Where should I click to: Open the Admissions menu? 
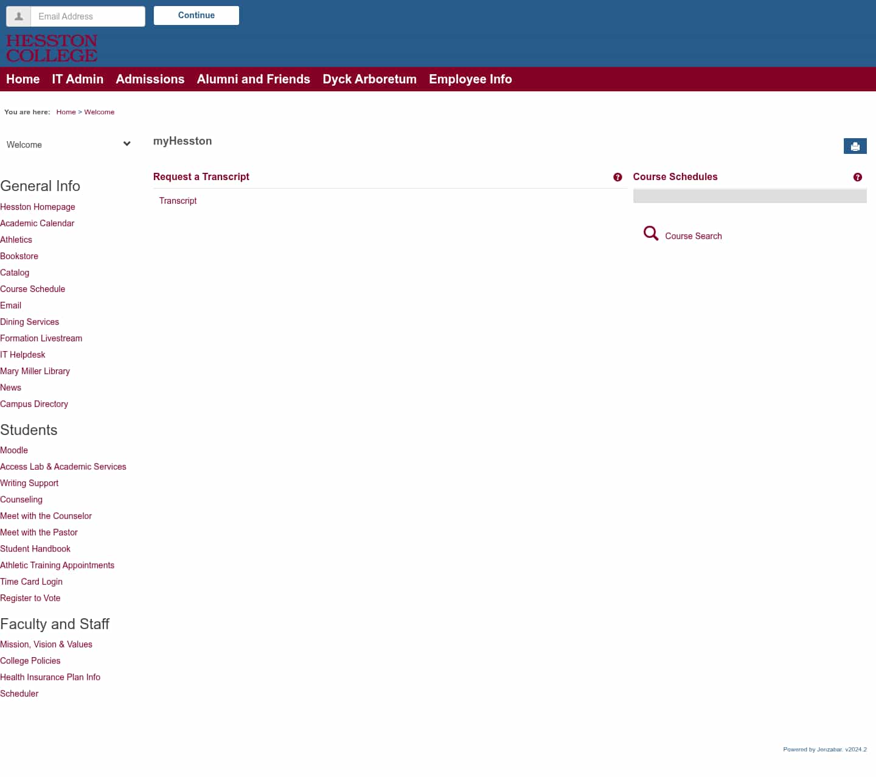[150, 79]
